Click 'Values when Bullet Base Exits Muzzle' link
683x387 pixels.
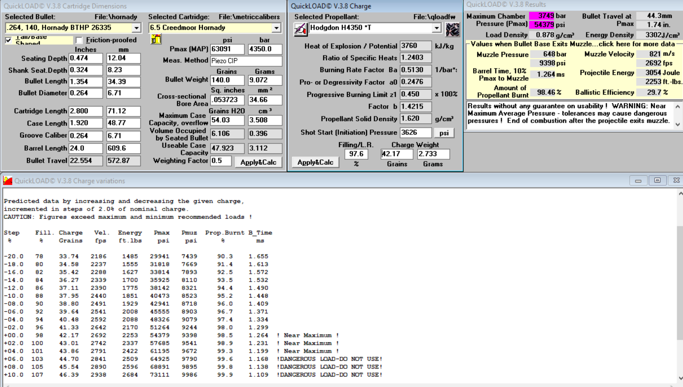573,44
